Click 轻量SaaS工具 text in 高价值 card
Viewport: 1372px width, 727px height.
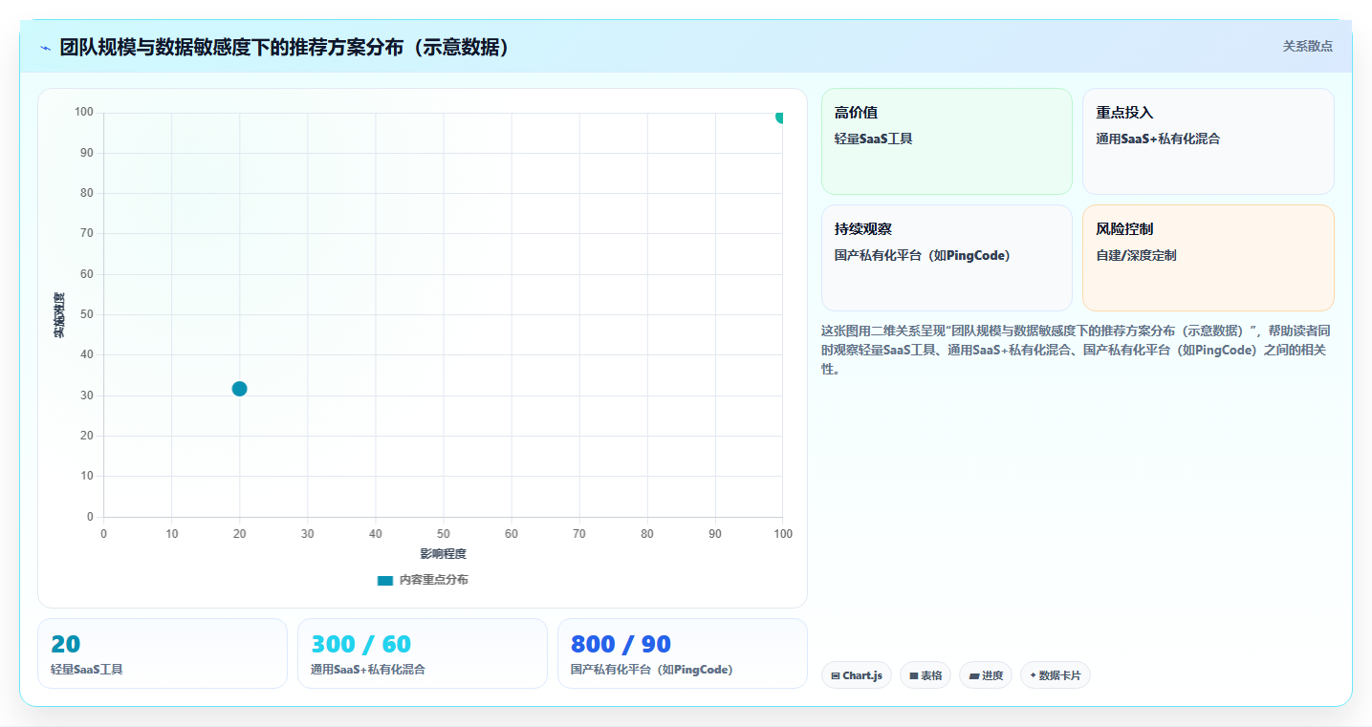click(874, 139)
